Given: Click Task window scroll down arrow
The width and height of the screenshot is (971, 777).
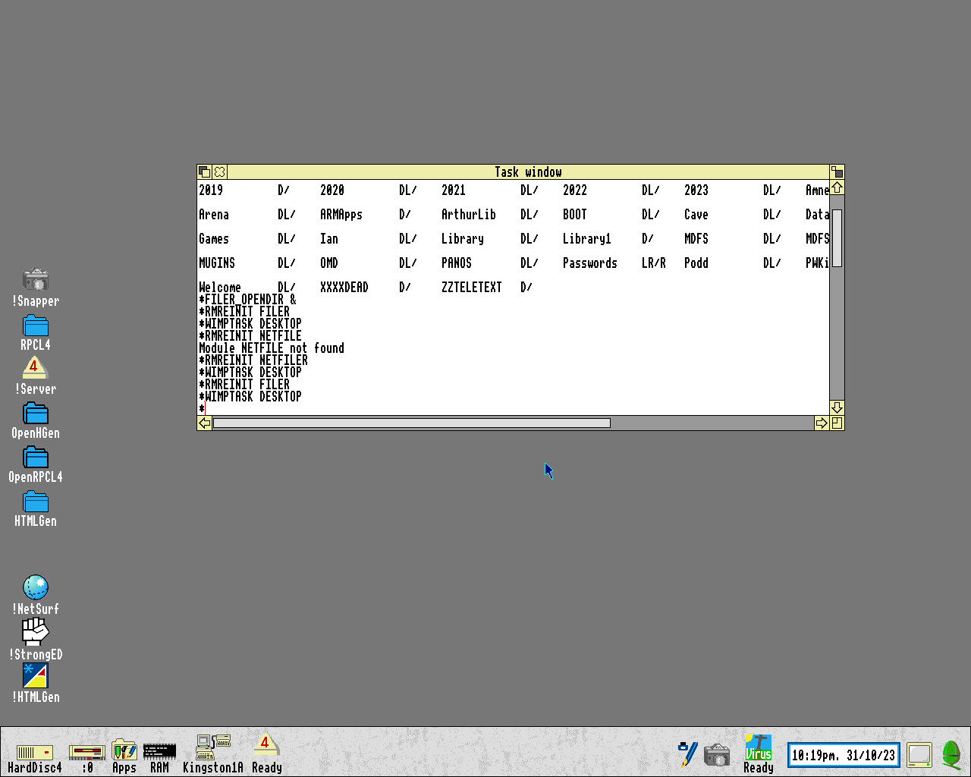Looking at the screenshot, I should click(837, 407).
